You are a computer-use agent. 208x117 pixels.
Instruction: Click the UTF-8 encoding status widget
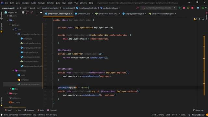click(x=175, y=115)
